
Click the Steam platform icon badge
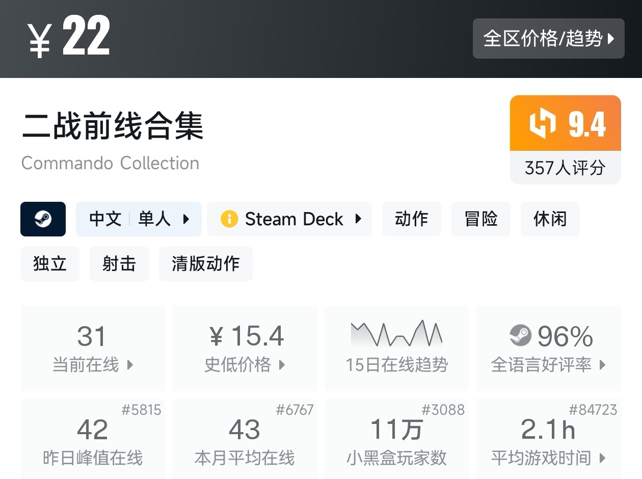coord(43,219)
